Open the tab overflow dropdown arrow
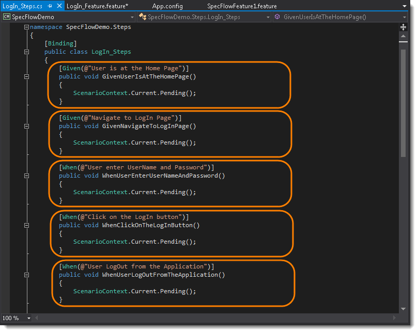Viewport: 418px width, 333px height. point(405,6)
